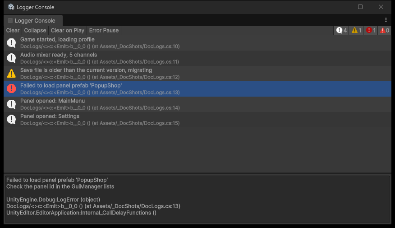Open the three-dot panel options menu
This screenshot has width=395, height=228.
[386, 20]
